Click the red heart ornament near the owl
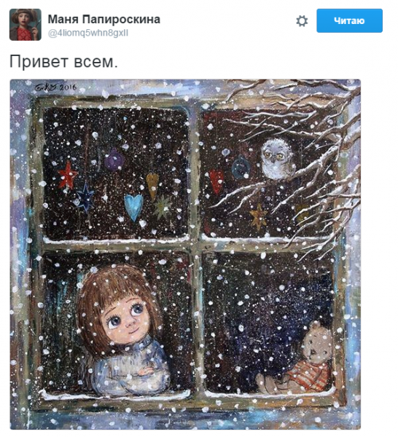398x437 pixels. pyautogui.click(x=216, y=181)
